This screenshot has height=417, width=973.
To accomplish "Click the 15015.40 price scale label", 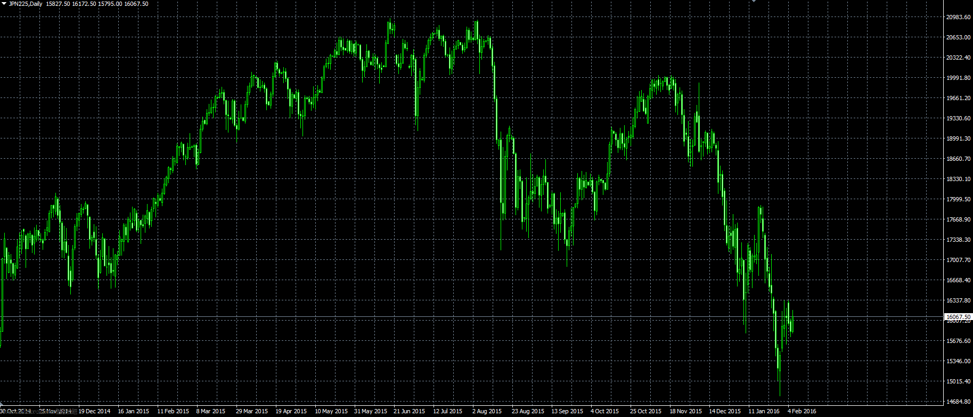I will (x=958, y=381).
